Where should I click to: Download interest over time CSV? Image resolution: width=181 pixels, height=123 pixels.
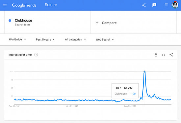156,55
